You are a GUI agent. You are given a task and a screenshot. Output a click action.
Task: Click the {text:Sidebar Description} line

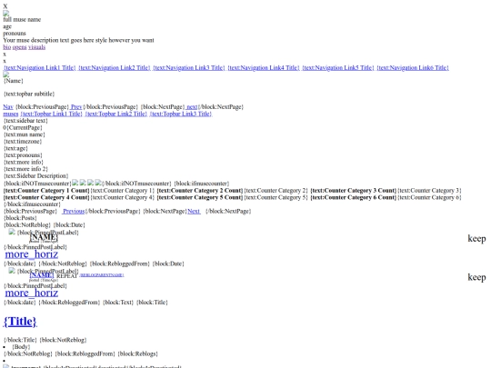click(36, 176)
